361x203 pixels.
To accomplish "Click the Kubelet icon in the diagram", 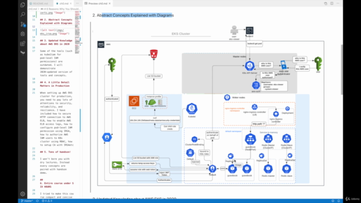I will [192, 109].
